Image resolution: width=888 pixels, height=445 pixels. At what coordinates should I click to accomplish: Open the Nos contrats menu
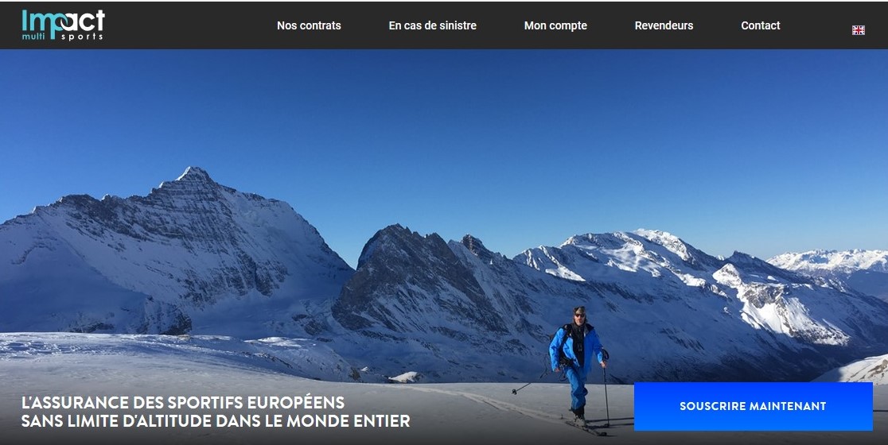[x=309, y=25]
